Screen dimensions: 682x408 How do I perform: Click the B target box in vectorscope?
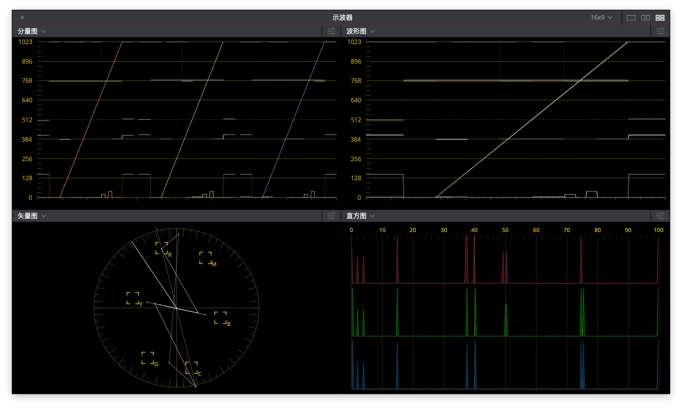click(220, 317)
